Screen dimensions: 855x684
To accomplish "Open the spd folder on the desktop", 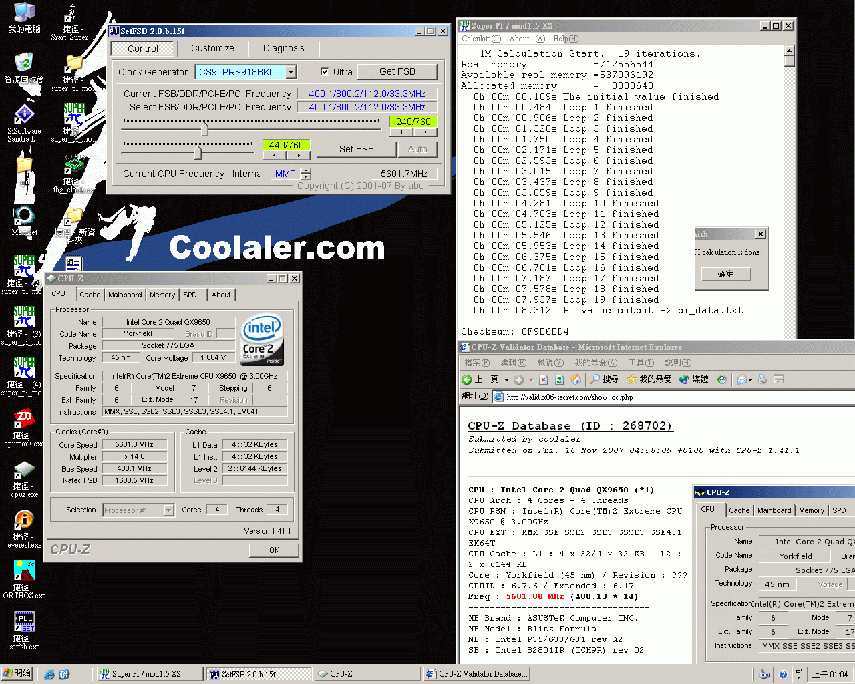I will pyautogui.click(x=24, y=168).
